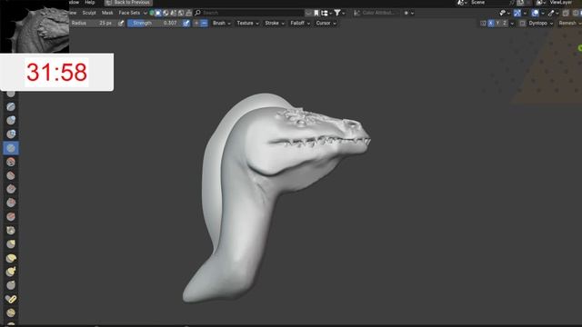Select the Flatten sculpt brush
Viewport: 582px width, 327px height.
point(11,175)
